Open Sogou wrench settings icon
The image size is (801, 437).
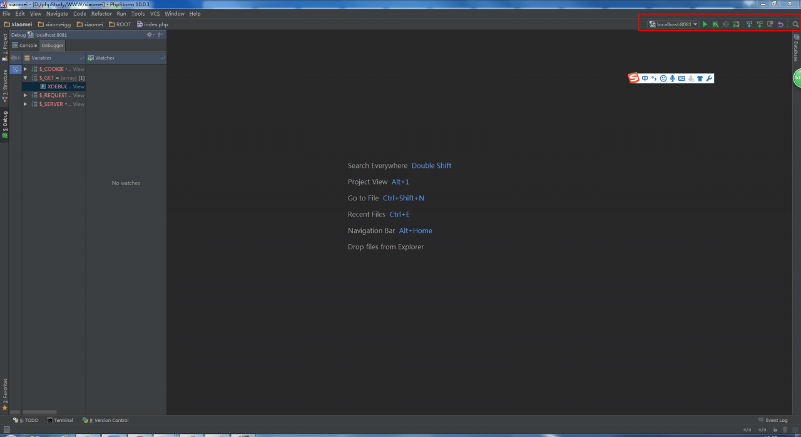point(709,78)
